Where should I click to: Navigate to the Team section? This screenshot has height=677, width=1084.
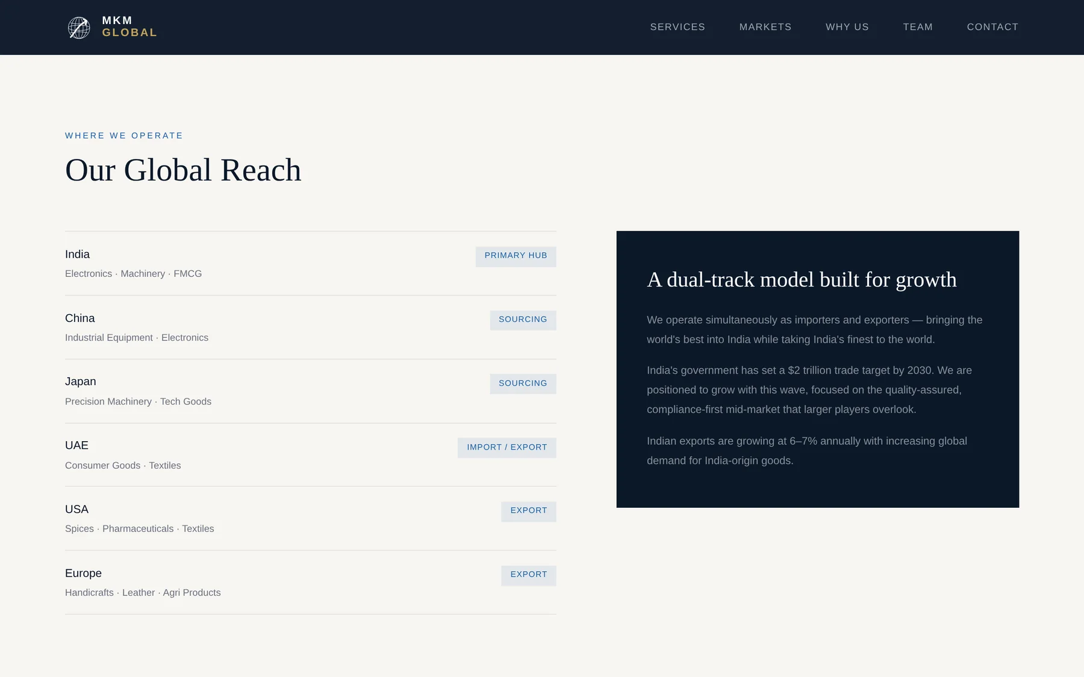point(918,27)
